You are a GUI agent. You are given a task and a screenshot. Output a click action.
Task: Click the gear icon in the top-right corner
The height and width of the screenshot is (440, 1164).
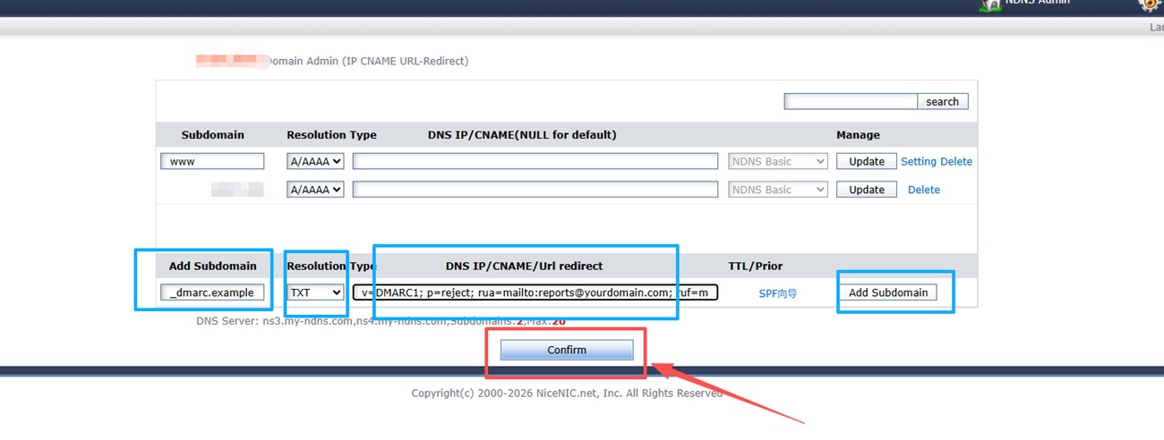coord(1150,4)
